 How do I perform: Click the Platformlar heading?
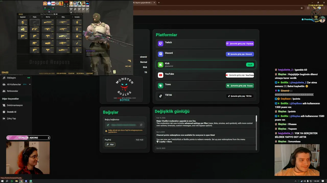click(166, 35)
